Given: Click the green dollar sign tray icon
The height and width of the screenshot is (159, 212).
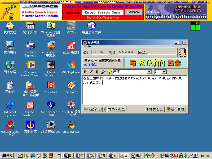Looking at the screenshot, I should coord(186,156).
